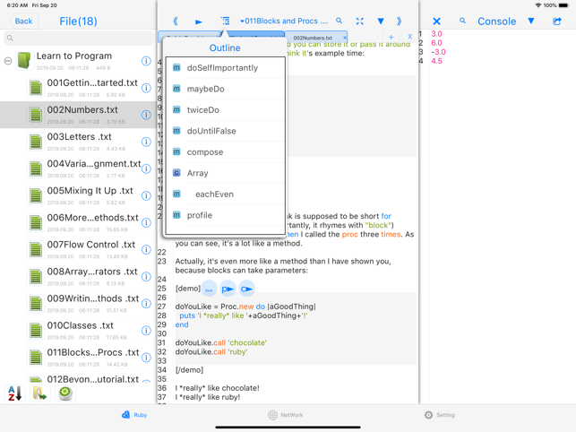Sort files with the A-Z sort icon
576x432 pixels.
pos(14,393)
